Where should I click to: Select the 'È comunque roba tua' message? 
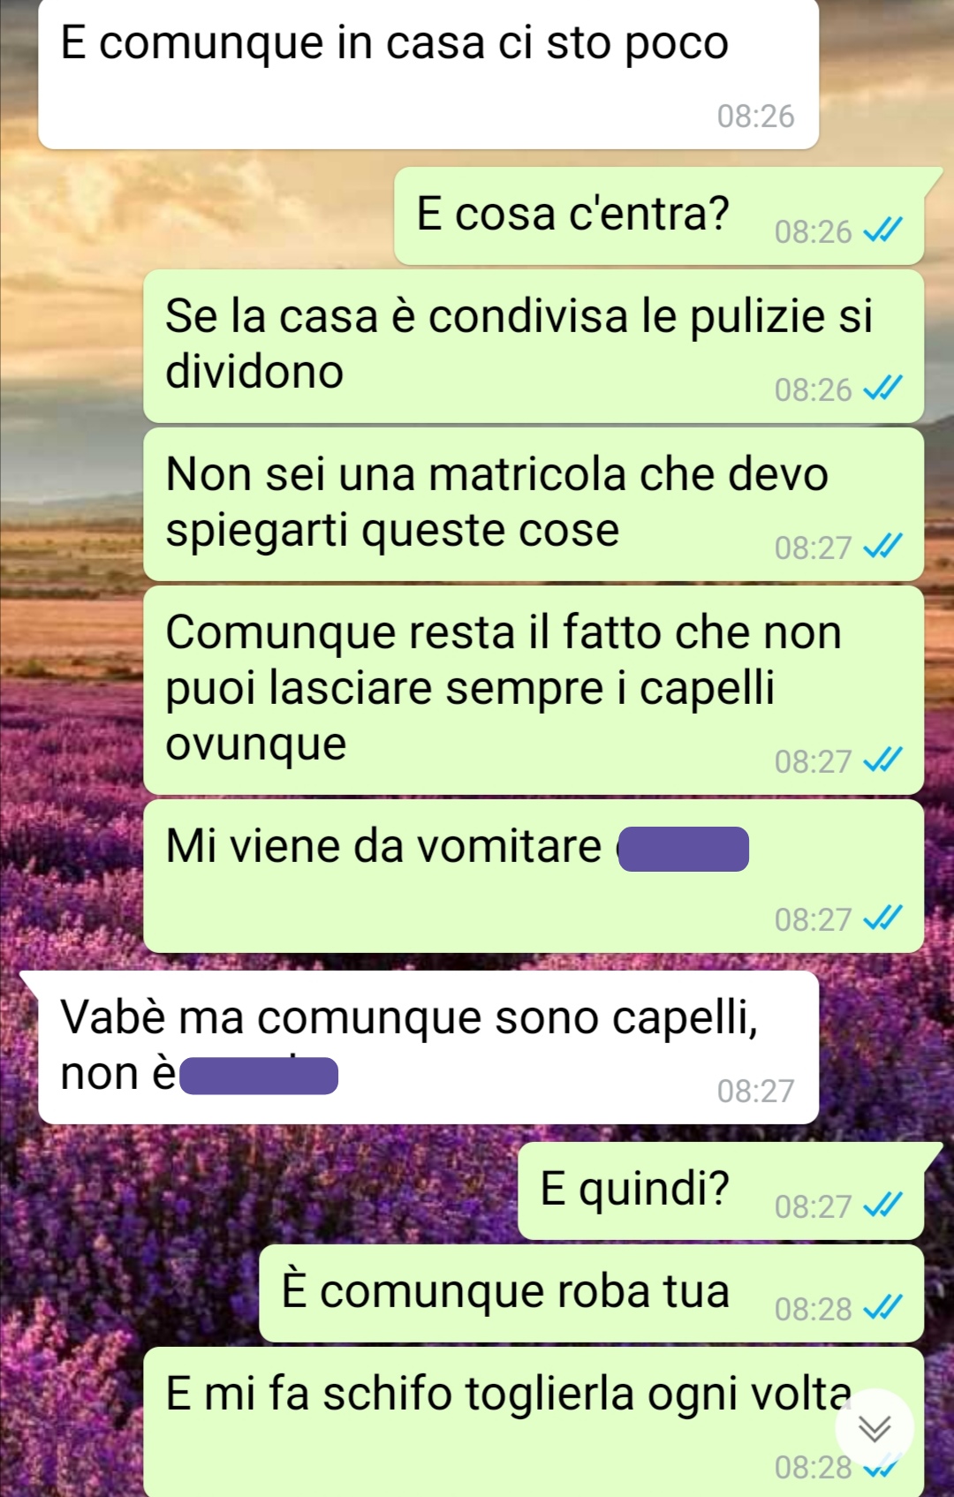tap(592, 1293)
